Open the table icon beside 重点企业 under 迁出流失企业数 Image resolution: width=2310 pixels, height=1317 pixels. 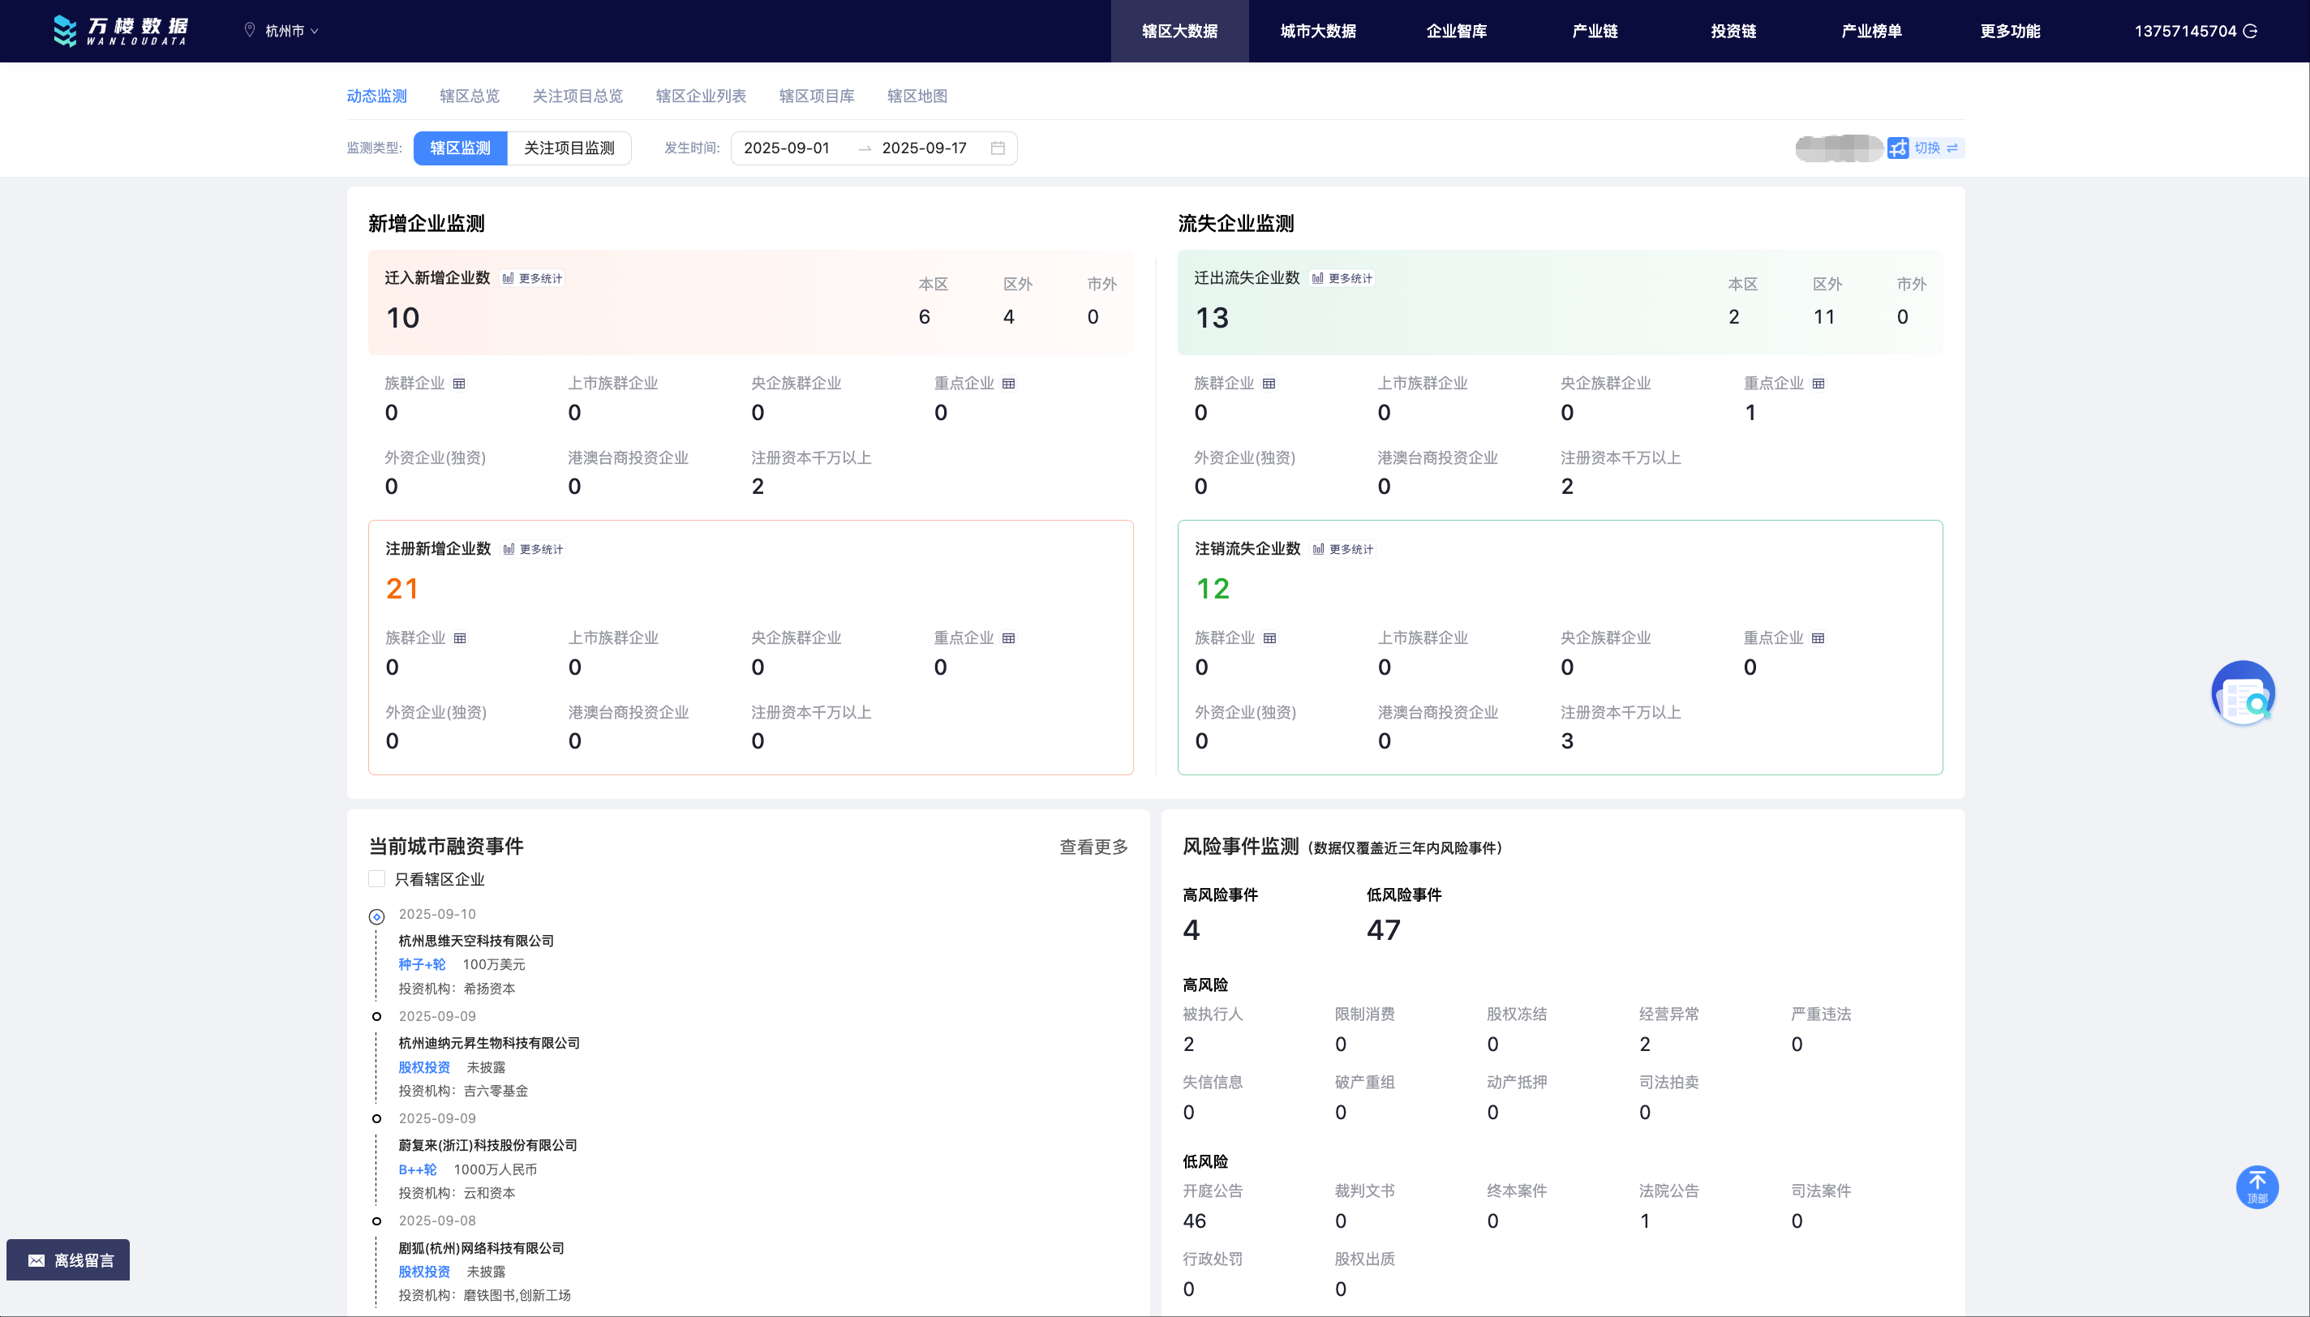[1818, 384]
